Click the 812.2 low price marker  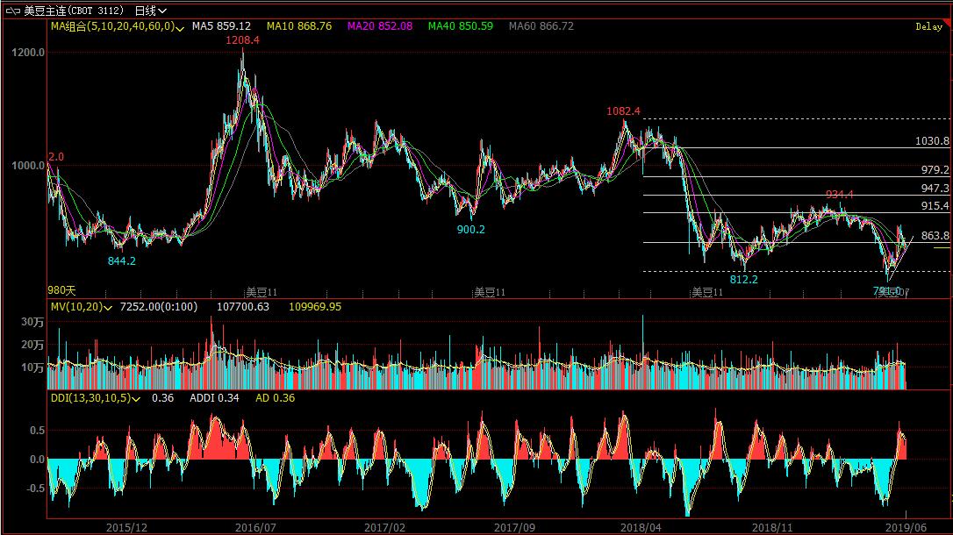point(743,280)
